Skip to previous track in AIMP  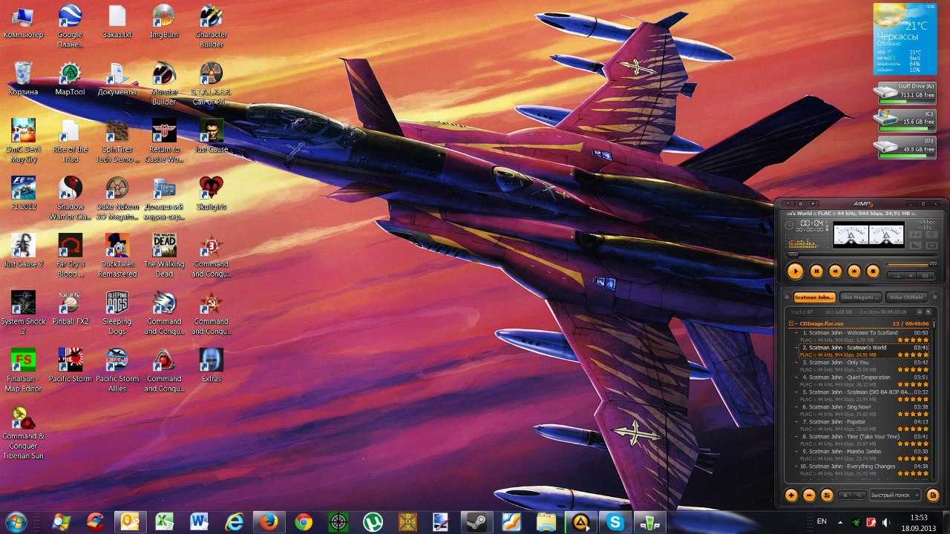pos(835,271)
